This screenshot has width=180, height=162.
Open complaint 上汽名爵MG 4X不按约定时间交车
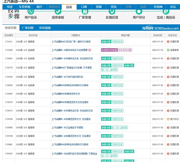coord(67,77)
